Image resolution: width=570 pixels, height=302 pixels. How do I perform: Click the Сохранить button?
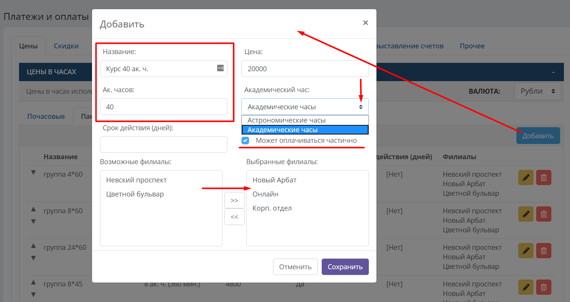345,267
